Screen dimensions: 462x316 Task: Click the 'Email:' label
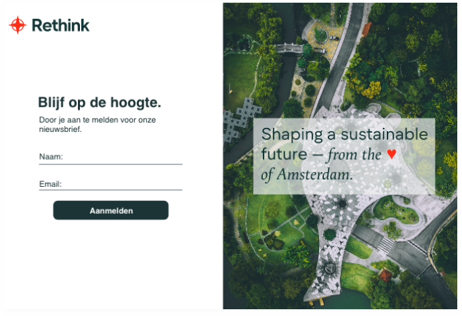pos(50,184)
